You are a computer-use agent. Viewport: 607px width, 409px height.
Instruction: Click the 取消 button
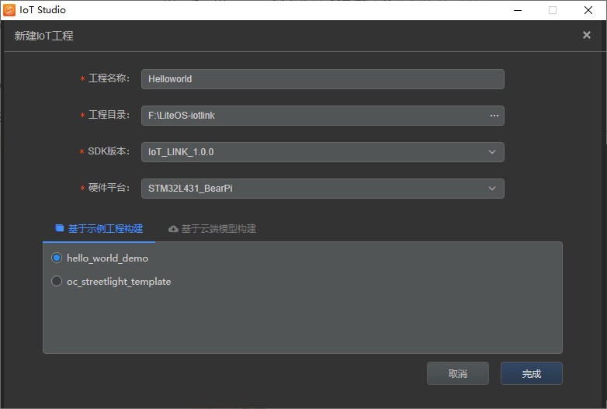[457, 373]
